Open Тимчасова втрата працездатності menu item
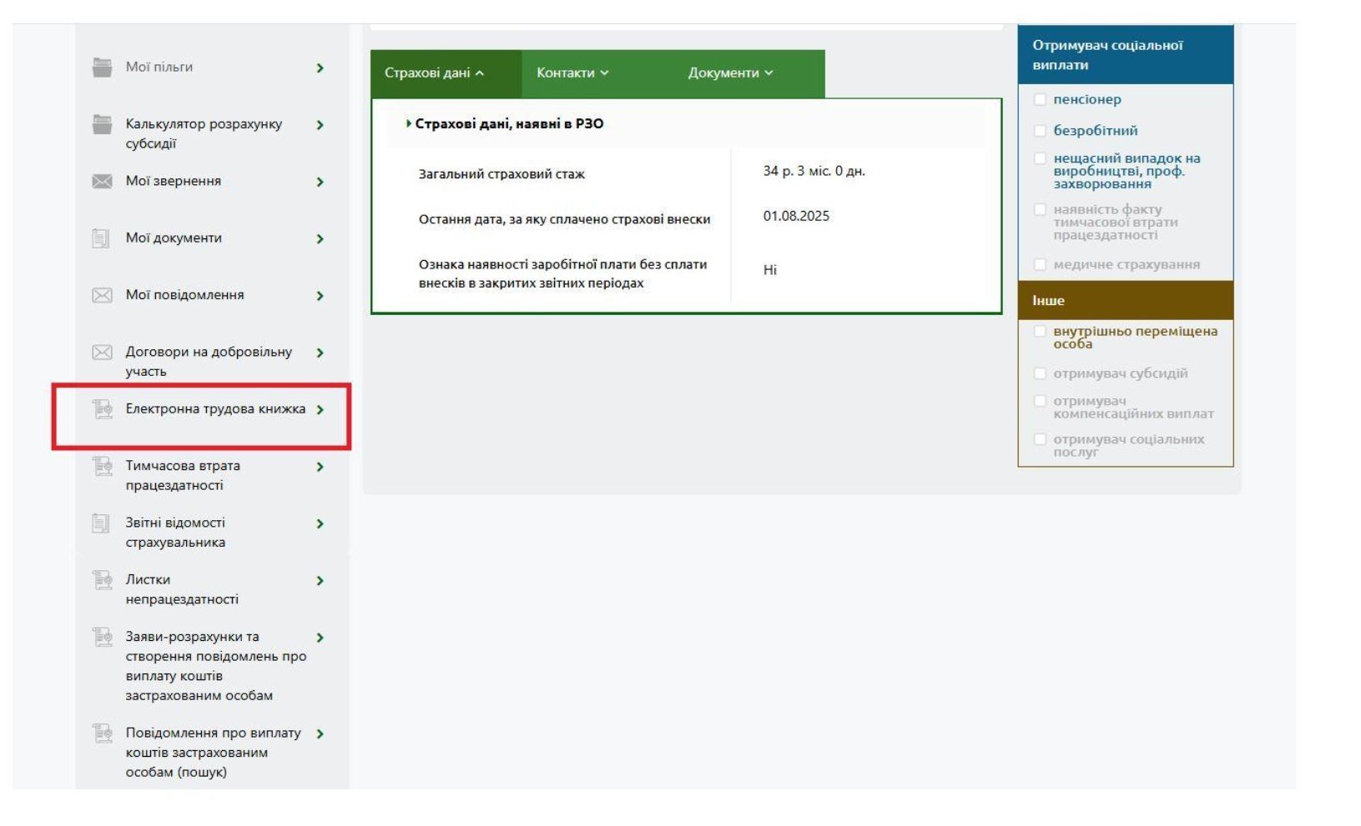 183,475
